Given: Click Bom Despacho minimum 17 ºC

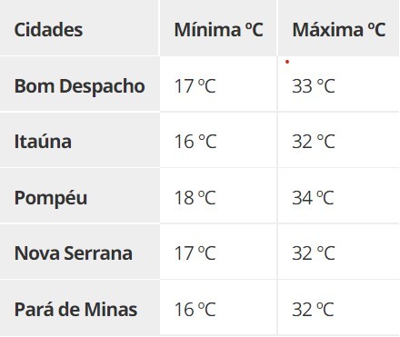Looking at the screenshot, I should coord(195,86).
